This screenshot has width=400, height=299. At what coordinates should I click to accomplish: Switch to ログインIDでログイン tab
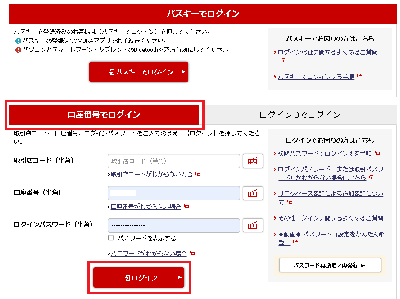click(x=300, y=115)
